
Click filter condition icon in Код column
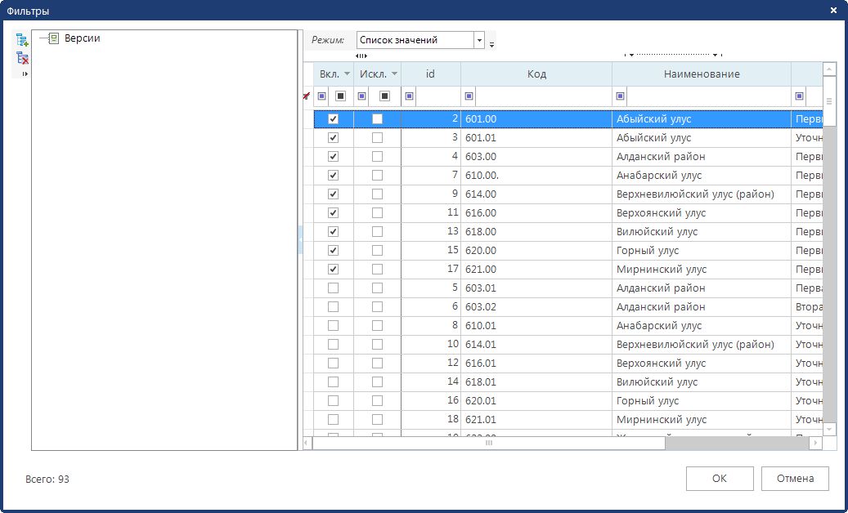click(x=469, y=96)
